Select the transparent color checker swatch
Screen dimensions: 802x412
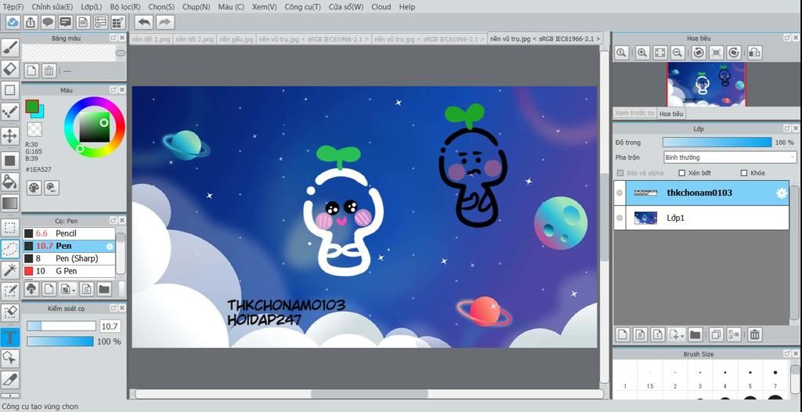(x=34, y=129)
